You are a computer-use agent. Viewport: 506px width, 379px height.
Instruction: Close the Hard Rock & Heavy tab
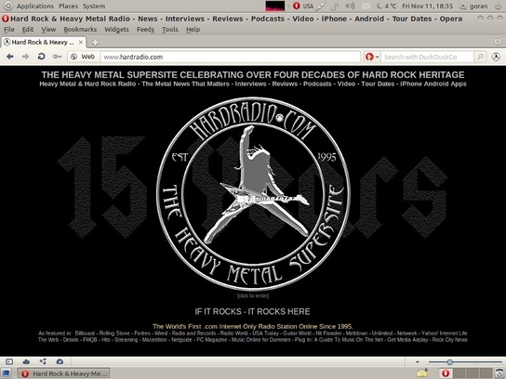point(81,42)
